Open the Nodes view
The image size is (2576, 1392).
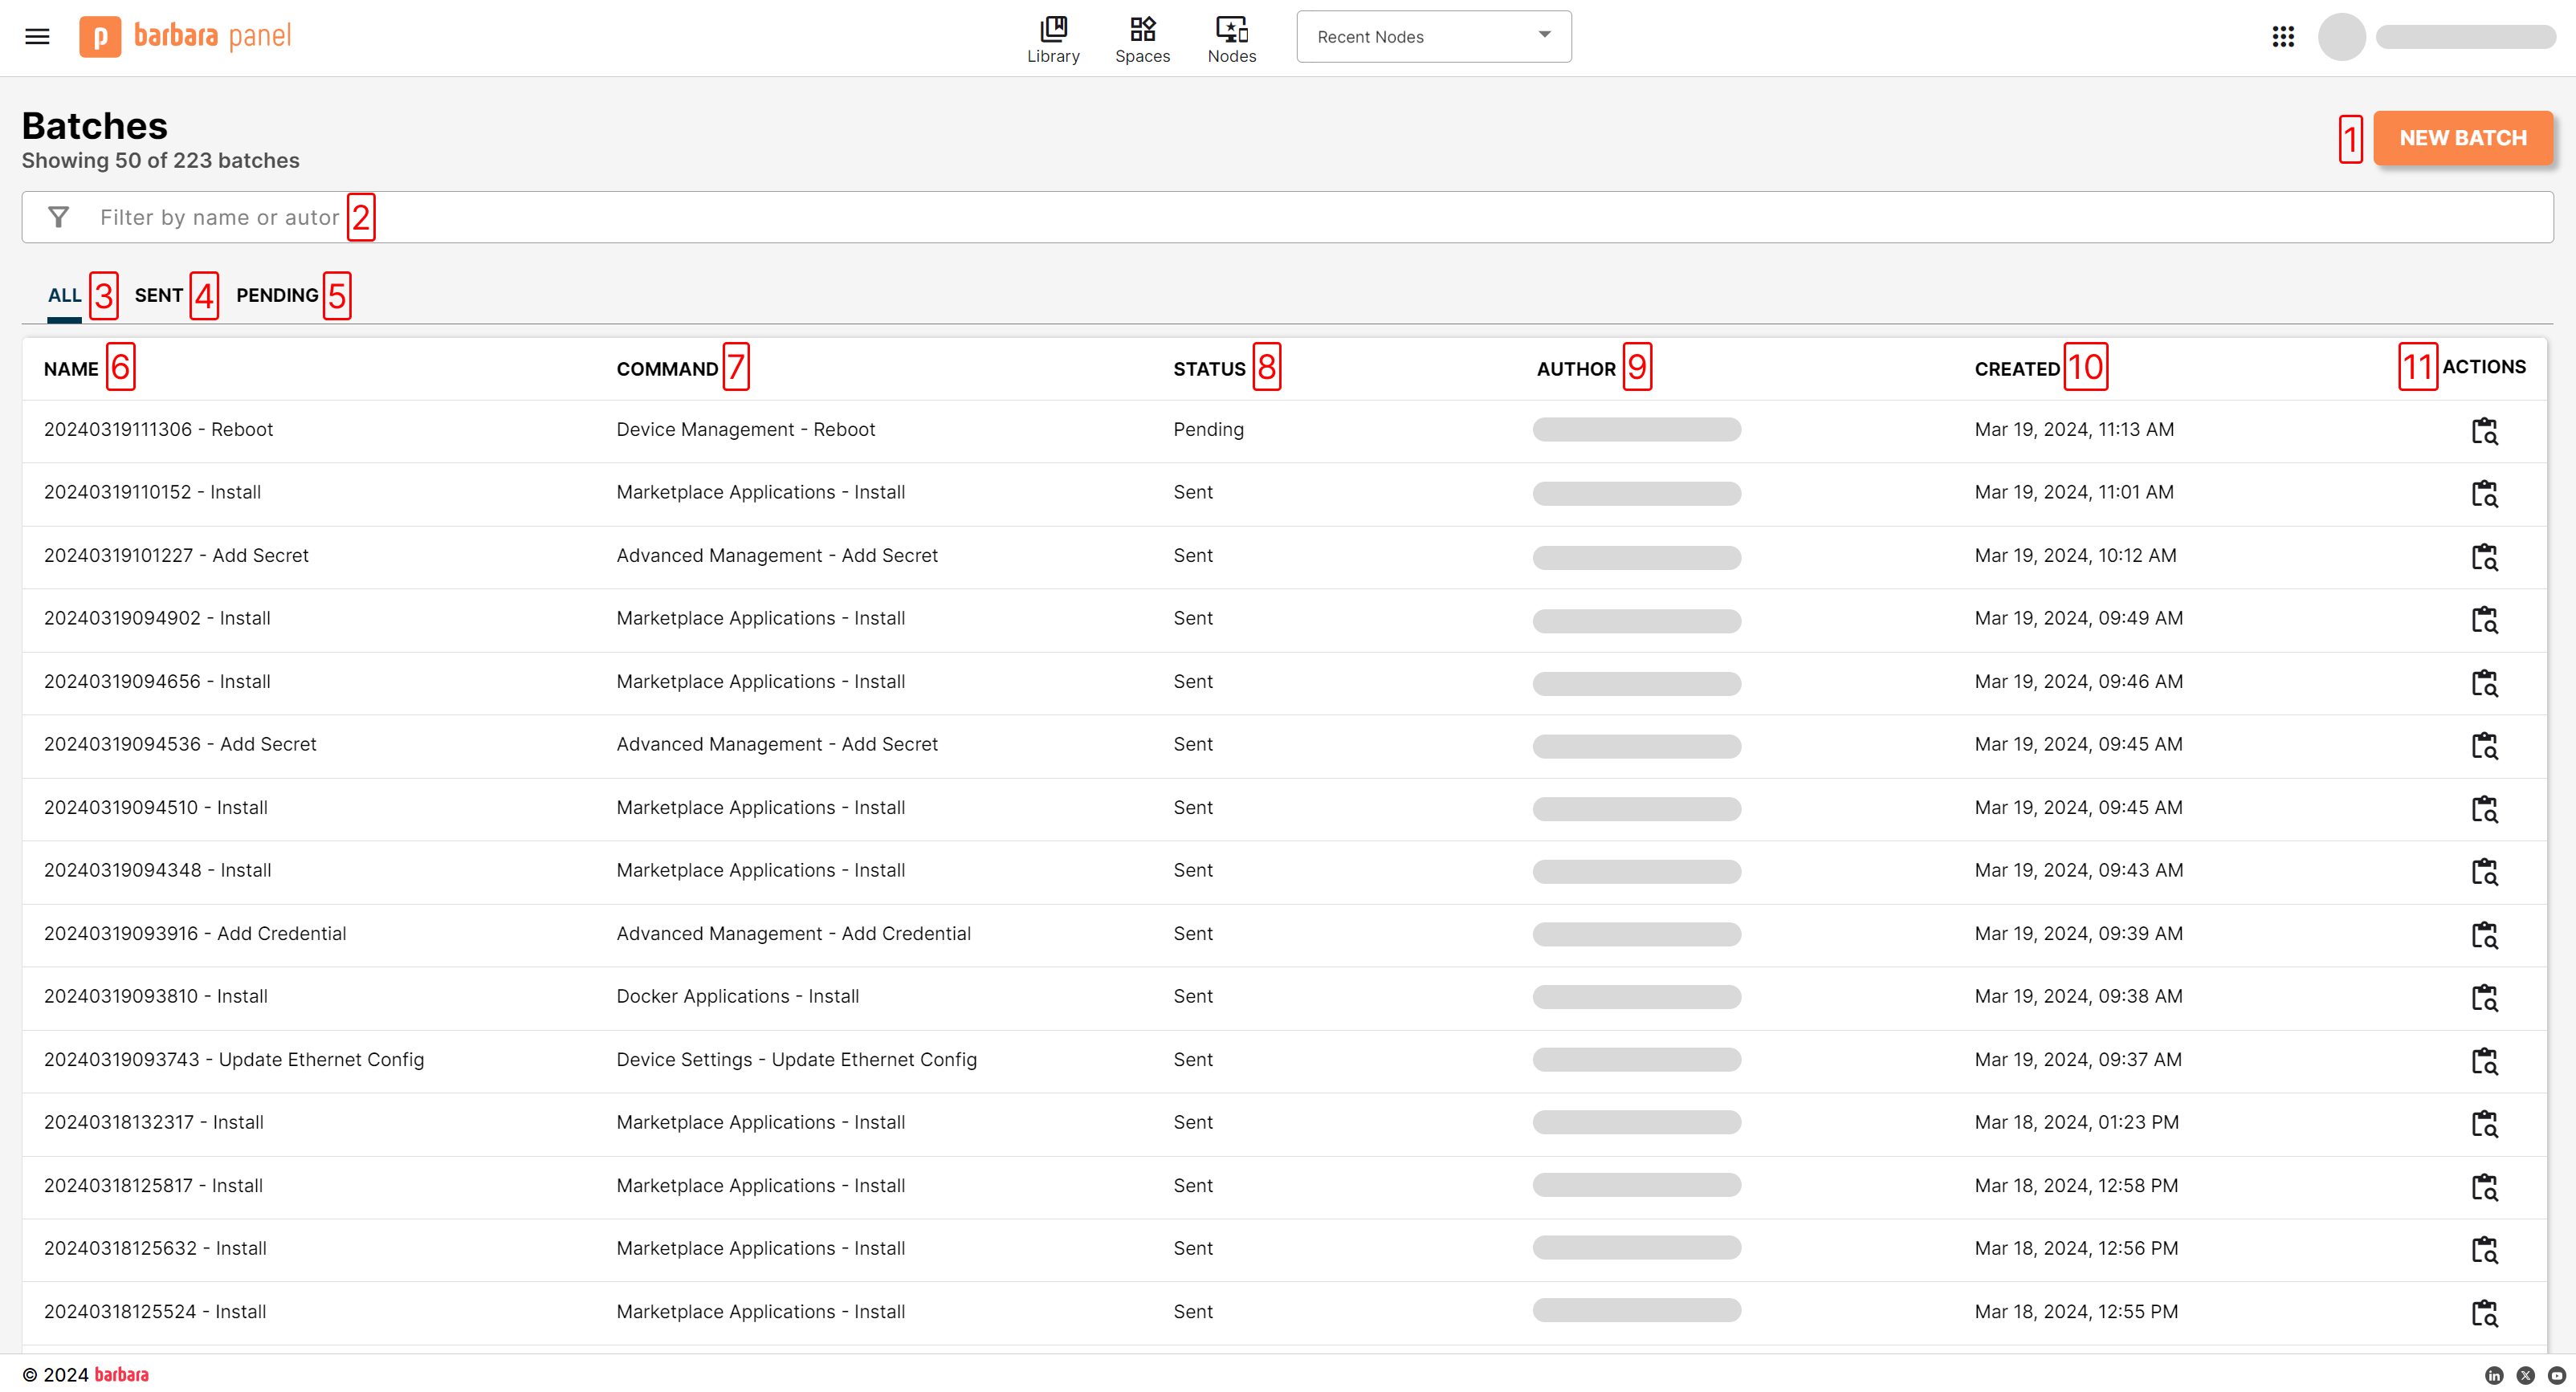[x=1231, y=38]
